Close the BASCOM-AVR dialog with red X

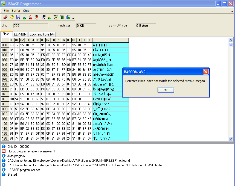206,72
